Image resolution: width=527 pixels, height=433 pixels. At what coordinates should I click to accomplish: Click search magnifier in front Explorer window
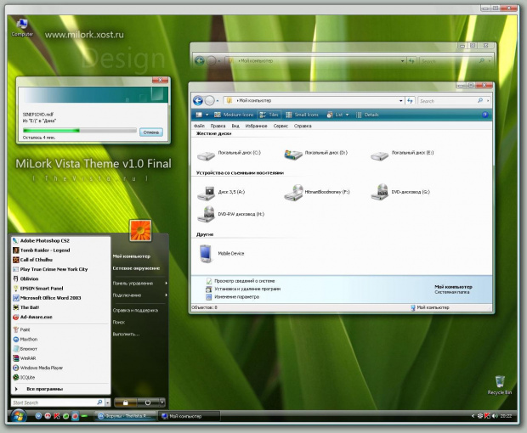(x=480, y=100)
